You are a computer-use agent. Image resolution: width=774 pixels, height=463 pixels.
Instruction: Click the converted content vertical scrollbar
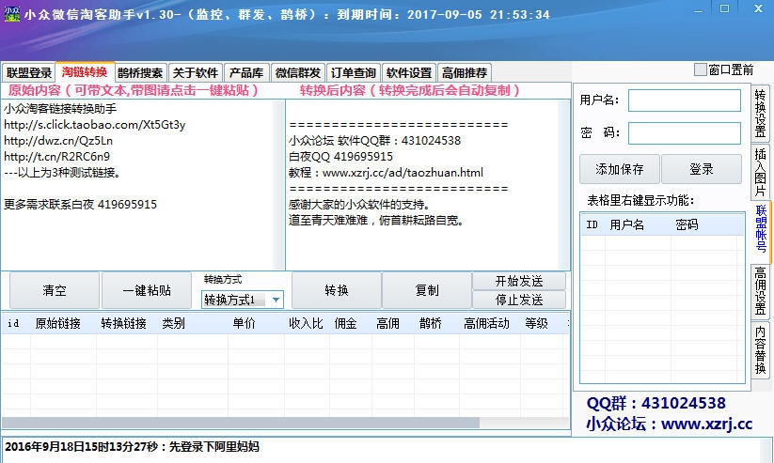(563, 185)
